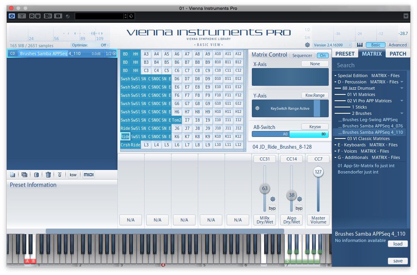Image resolution: width=417 pixels, height=275 pixels.
Task: Toggle the Matrix Control On button
Action: click(x=322, y=55)
